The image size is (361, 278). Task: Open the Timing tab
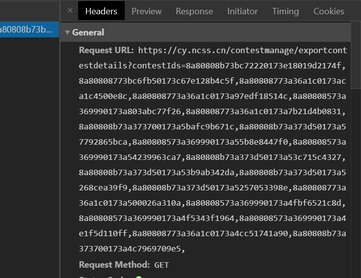click(285, 11)
